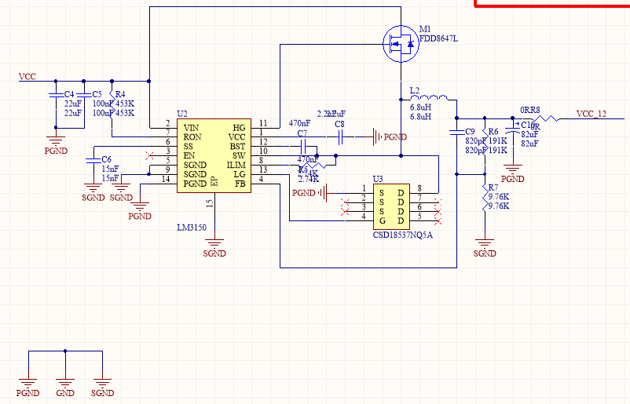The image size is (630, 404).
Task: Click the VCC_12 output net label
Action: [591, 114]
